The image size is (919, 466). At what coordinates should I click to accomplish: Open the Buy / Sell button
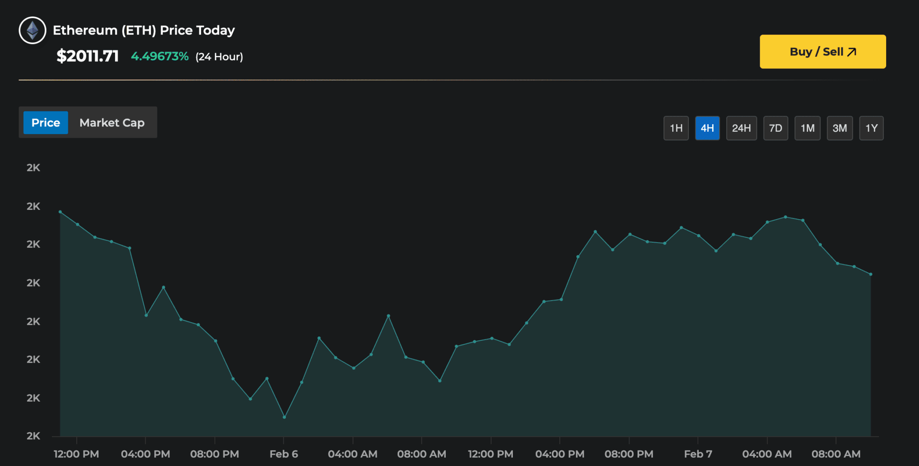[x=822, y=51]
